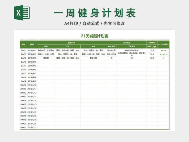This screenshot has height=142, width=189.
Task: Click the 今日完成情况 header cell
Action: (163, 44)
